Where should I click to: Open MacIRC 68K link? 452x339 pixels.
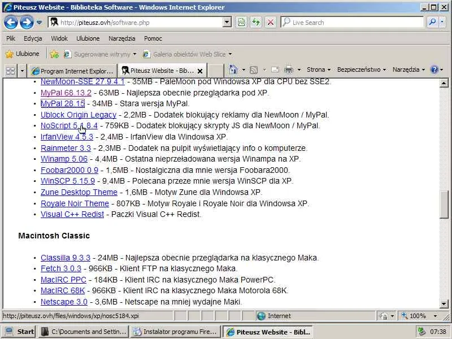[63, 290]
